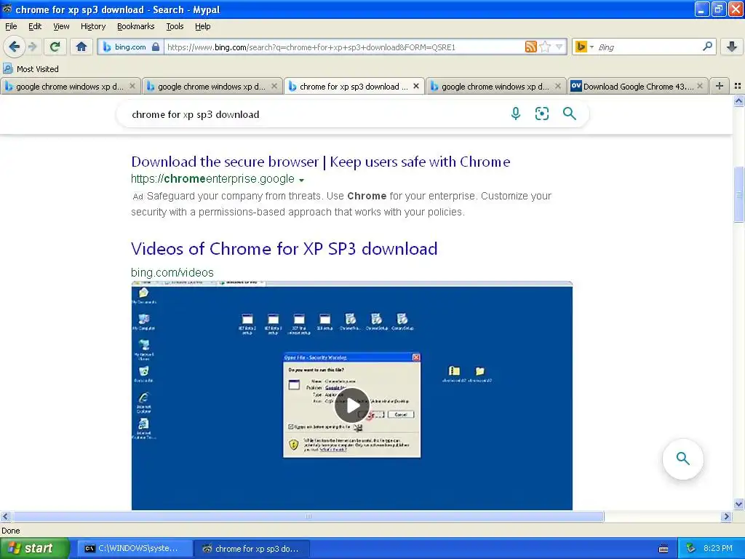The width and height of the screenshot is (745, 559).
Task: Subscribe via the orange RSS feed icon
Action: click(530, 47)
